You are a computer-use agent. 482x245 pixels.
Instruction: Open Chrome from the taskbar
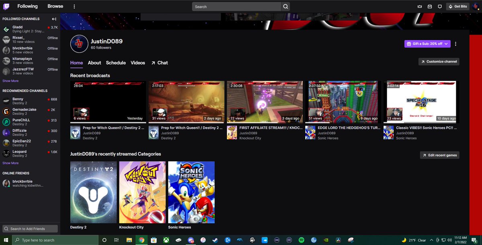point(141,240)
